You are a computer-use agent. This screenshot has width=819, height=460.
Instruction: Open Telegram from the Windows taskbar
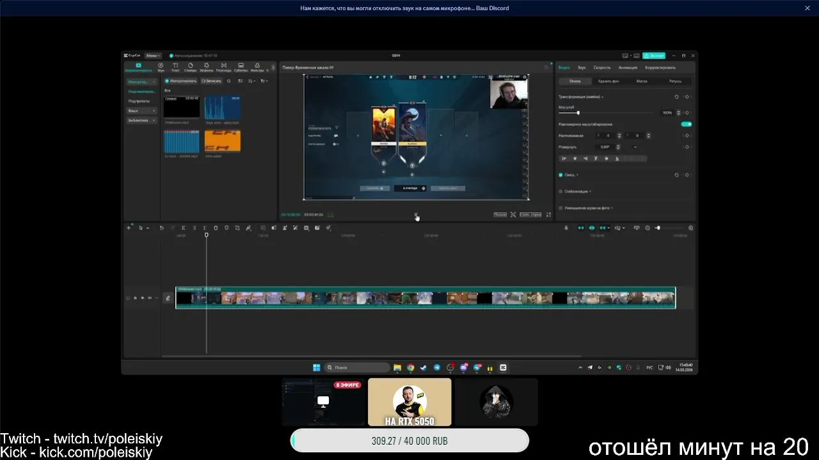click(437, 367)
